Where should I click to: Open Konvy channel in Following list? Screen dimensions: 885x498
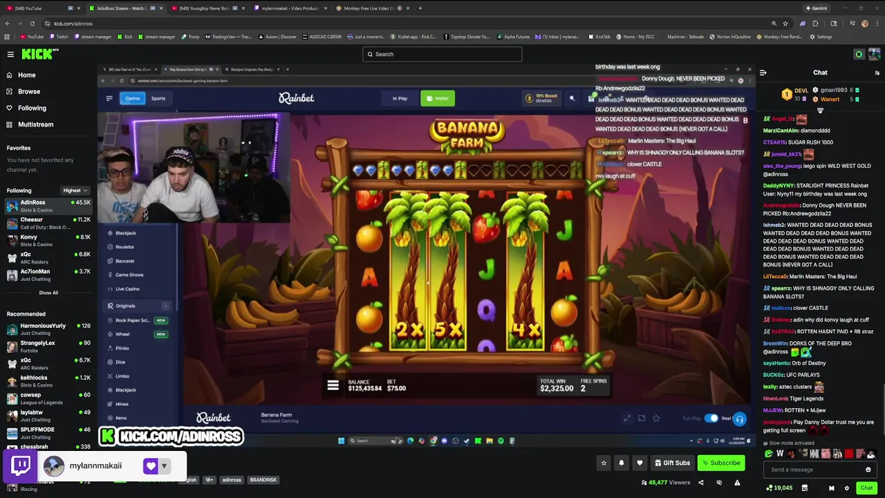click(x=48, y=241)
